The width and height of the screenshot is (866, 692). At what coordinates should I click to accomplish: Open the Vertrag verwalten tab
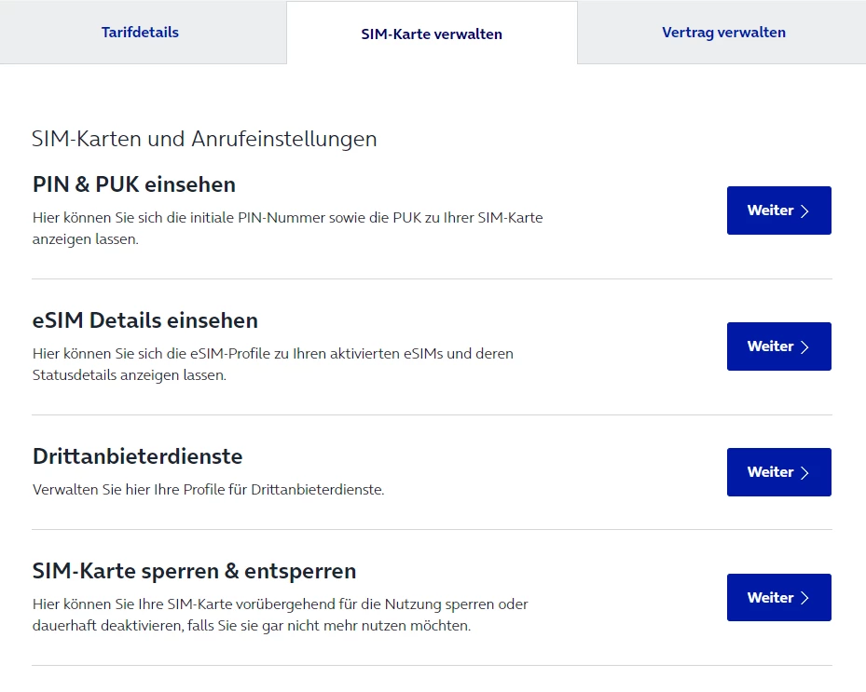pyautogui.click(x=723, y=33)
